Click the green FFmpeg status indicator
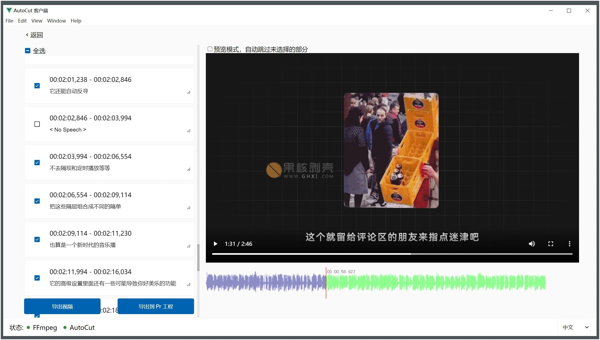 (28, 327)
